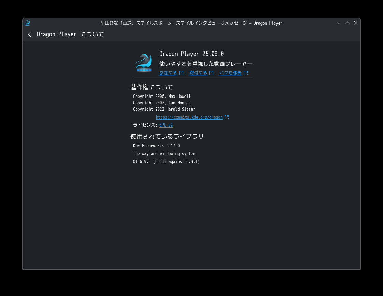Click the external-link icon next to バグを報告
Screen dimensions: 383x296
(246, 73)
